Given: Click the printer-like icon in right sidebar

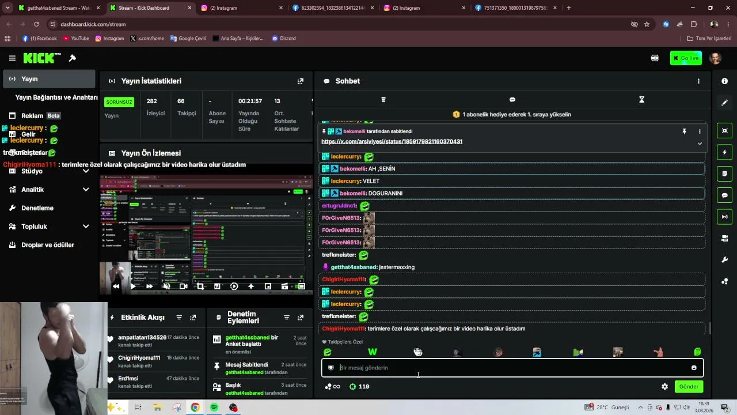Looking at the screenshot, I should click(724, 238).
